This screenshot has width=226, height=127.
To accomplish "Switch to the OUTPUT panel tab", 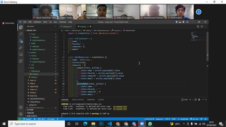I will point(101,99).
